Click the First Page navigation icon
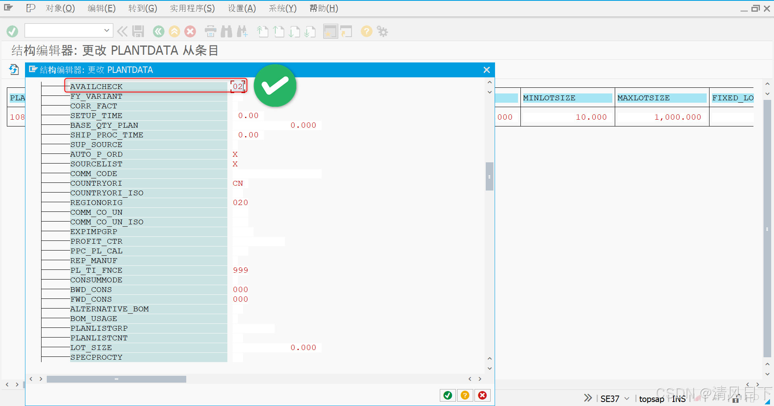The image size is (774, 406). pos(262,31)
